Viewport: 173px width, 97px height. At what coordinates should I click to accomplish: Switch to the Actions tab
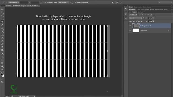[x=152, y=10]
